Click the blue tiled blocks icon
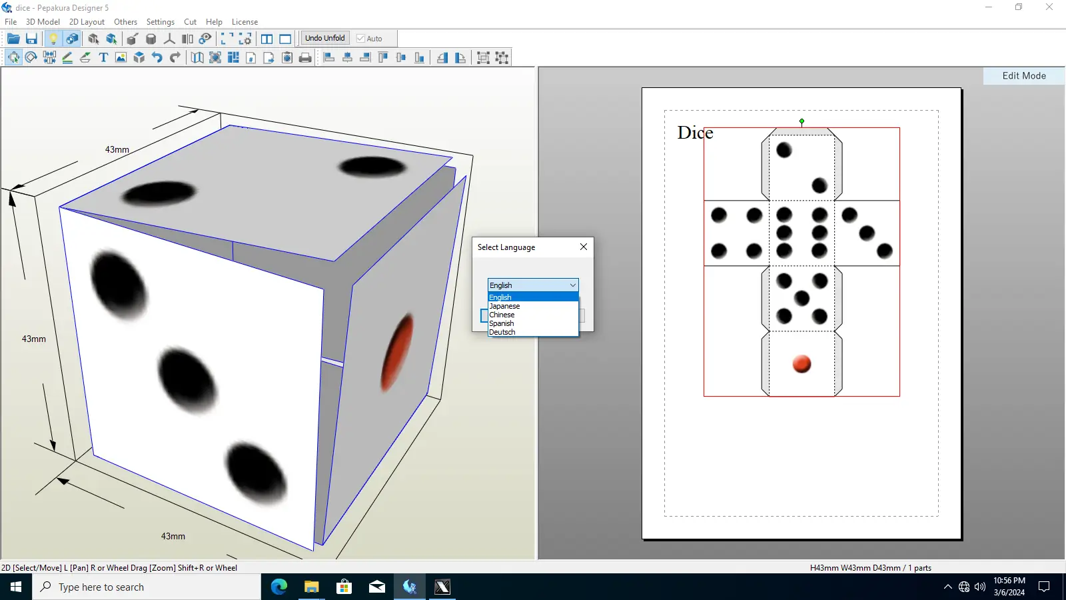This screenshot has width=1066, height=600. (x=233, y=57)
